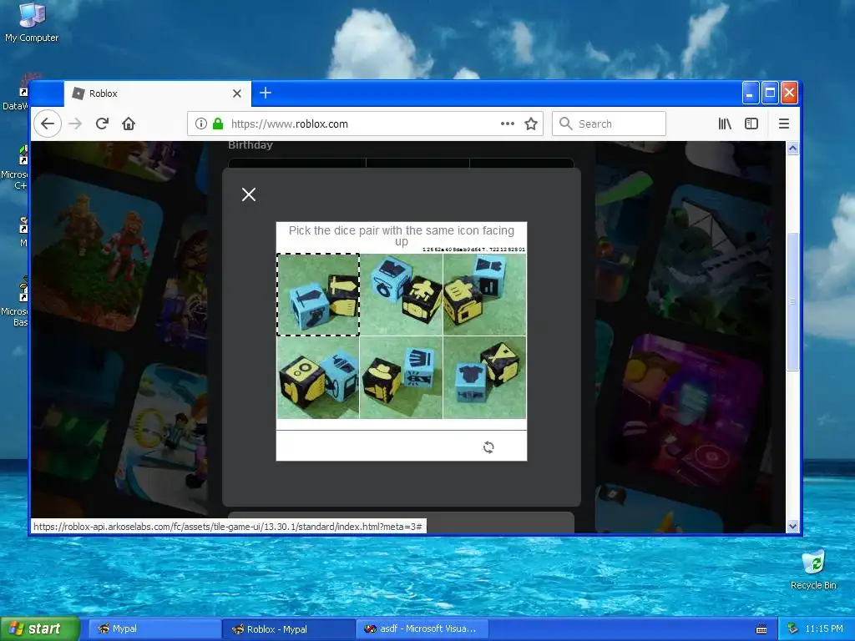
Task: Switch to Roblox - Mypal taskbar button
Action: 288,629
